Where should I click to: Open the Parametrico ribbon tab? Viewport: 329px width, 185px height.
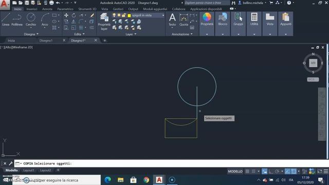65,9
